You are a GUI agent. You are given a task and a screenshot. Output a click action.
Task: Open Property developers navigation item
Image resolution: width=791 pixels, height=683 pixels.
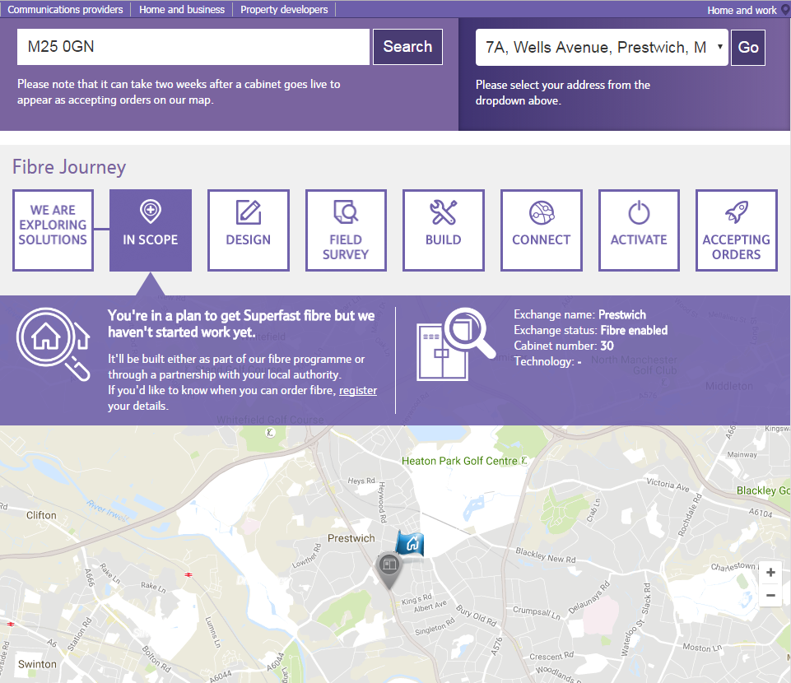click(284, 10)
